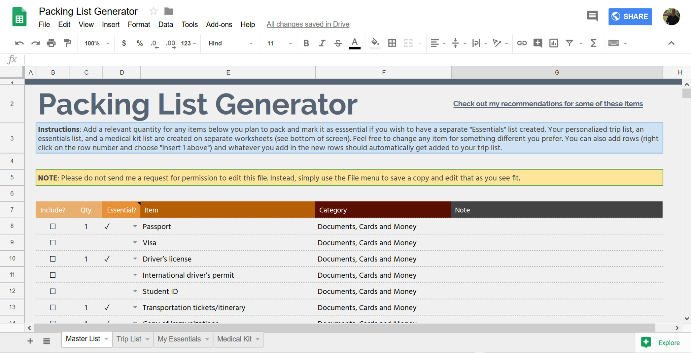The height and width of the screenshot is (353, 691).
Task: Apply currency format to the selection
Action: pyautogui.click(x=124, y=43)
